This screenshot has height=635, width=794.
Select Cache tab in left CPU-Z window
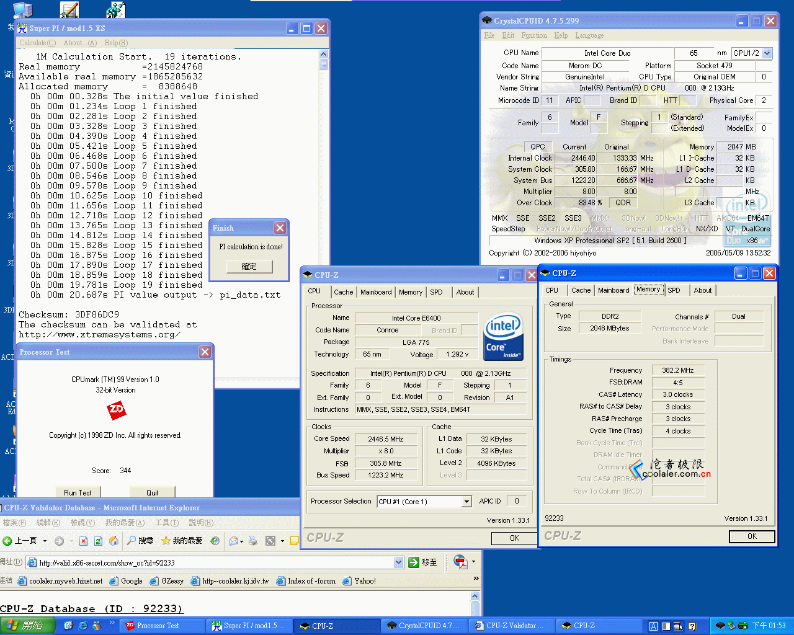(344, 292)
